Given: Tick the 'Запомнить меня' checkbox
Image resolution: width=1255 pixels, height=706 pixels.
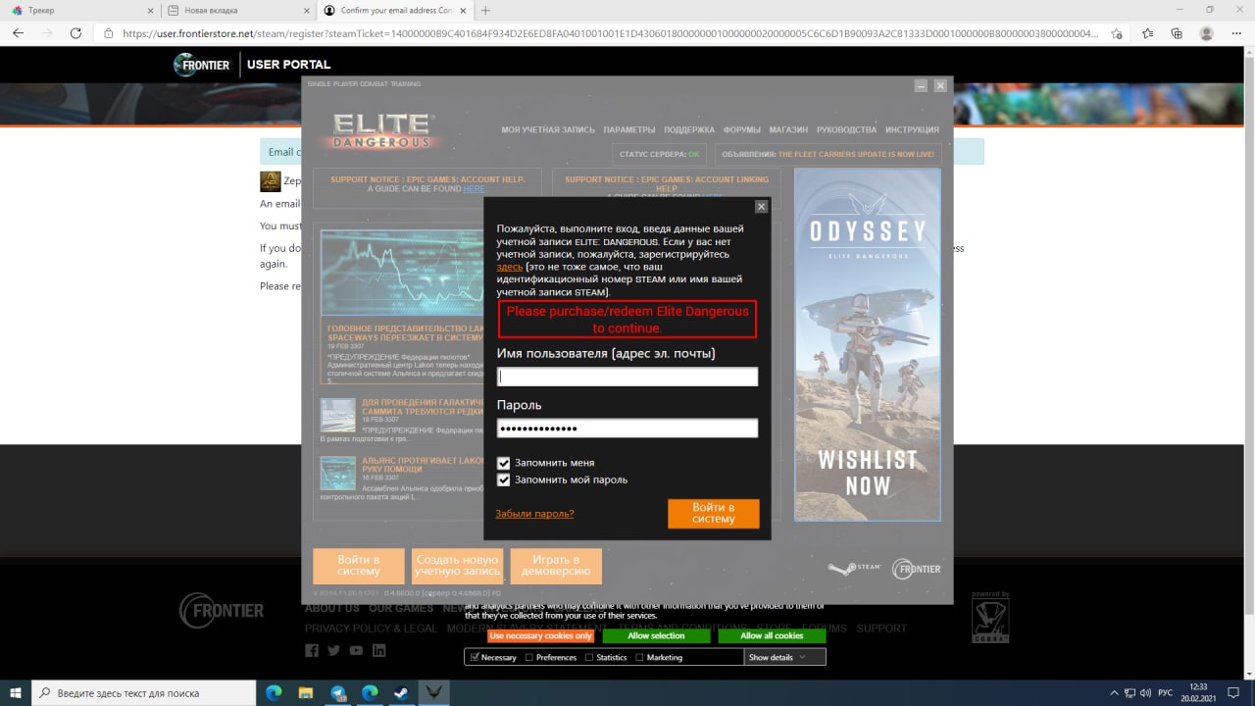Looking at the screenshot, I should pyautogui.click(x=503, y=463).
